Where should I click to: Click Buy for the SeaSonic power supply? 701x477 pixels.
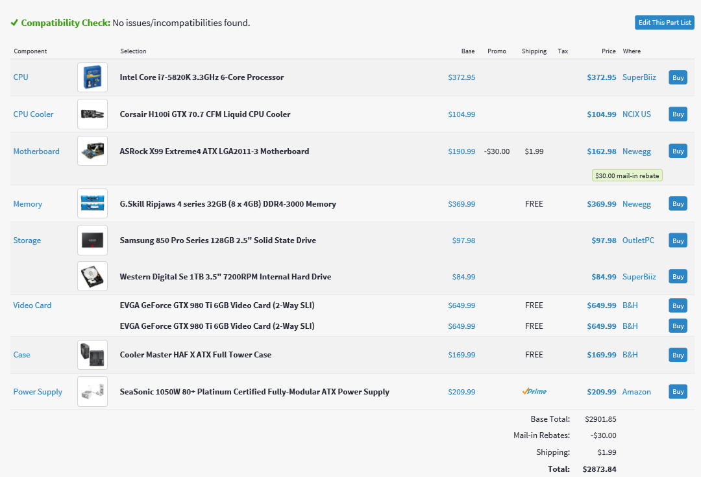(678, 392)
